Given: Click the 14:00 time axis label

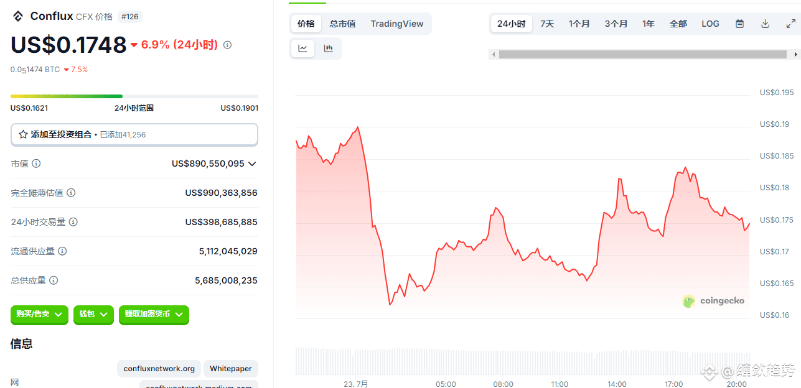Looking at the screenshot, I should (617, 384).
